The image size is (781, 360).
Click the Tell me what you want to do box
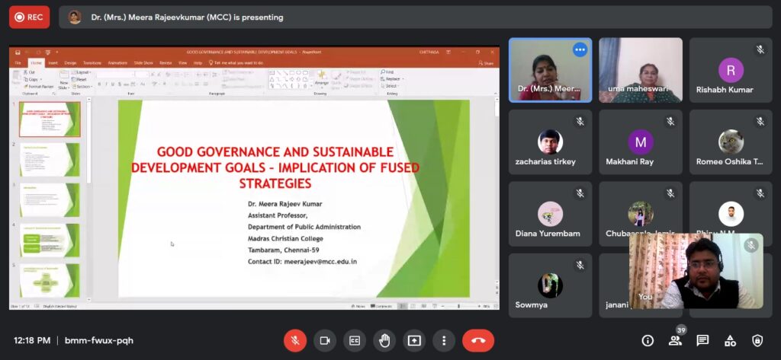coord(238,63)
